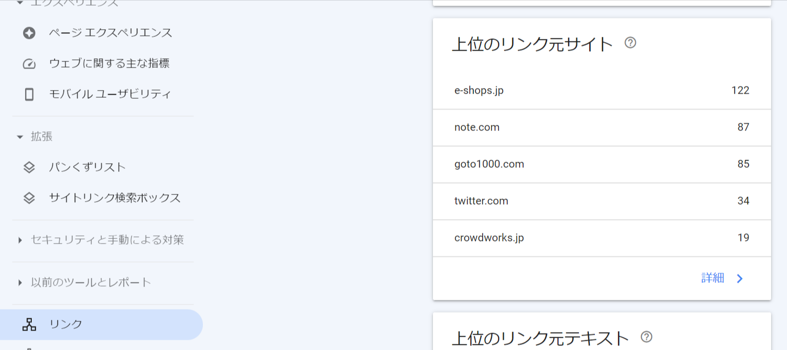
Task: Click the パンくずリスト layers icon
Action: [x=29, y=167]
